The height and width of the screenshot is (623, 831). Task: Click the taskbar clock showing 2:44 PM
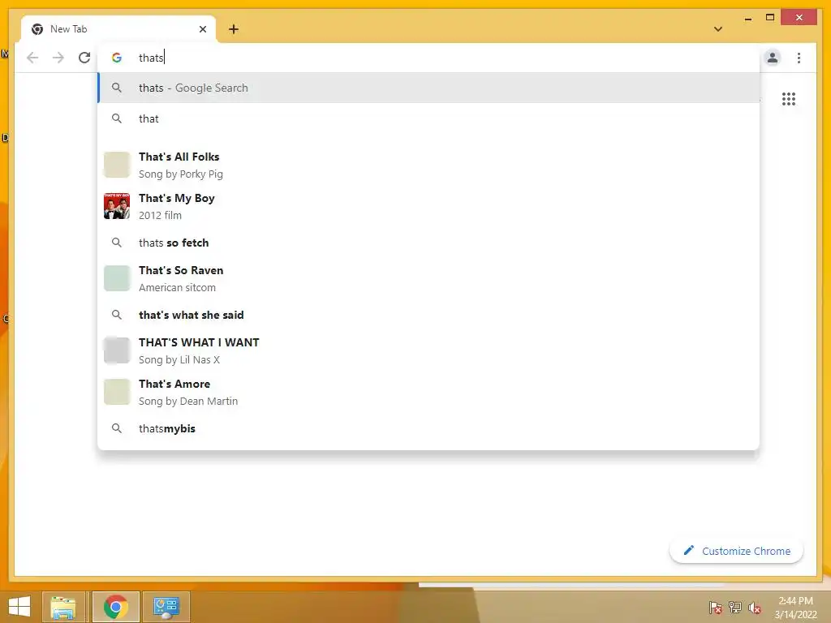(x=795, y=607)
